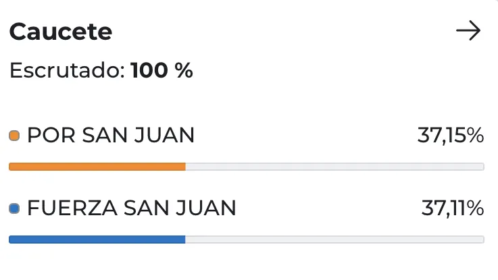Click the 37,11% result value

pos(452,209)
